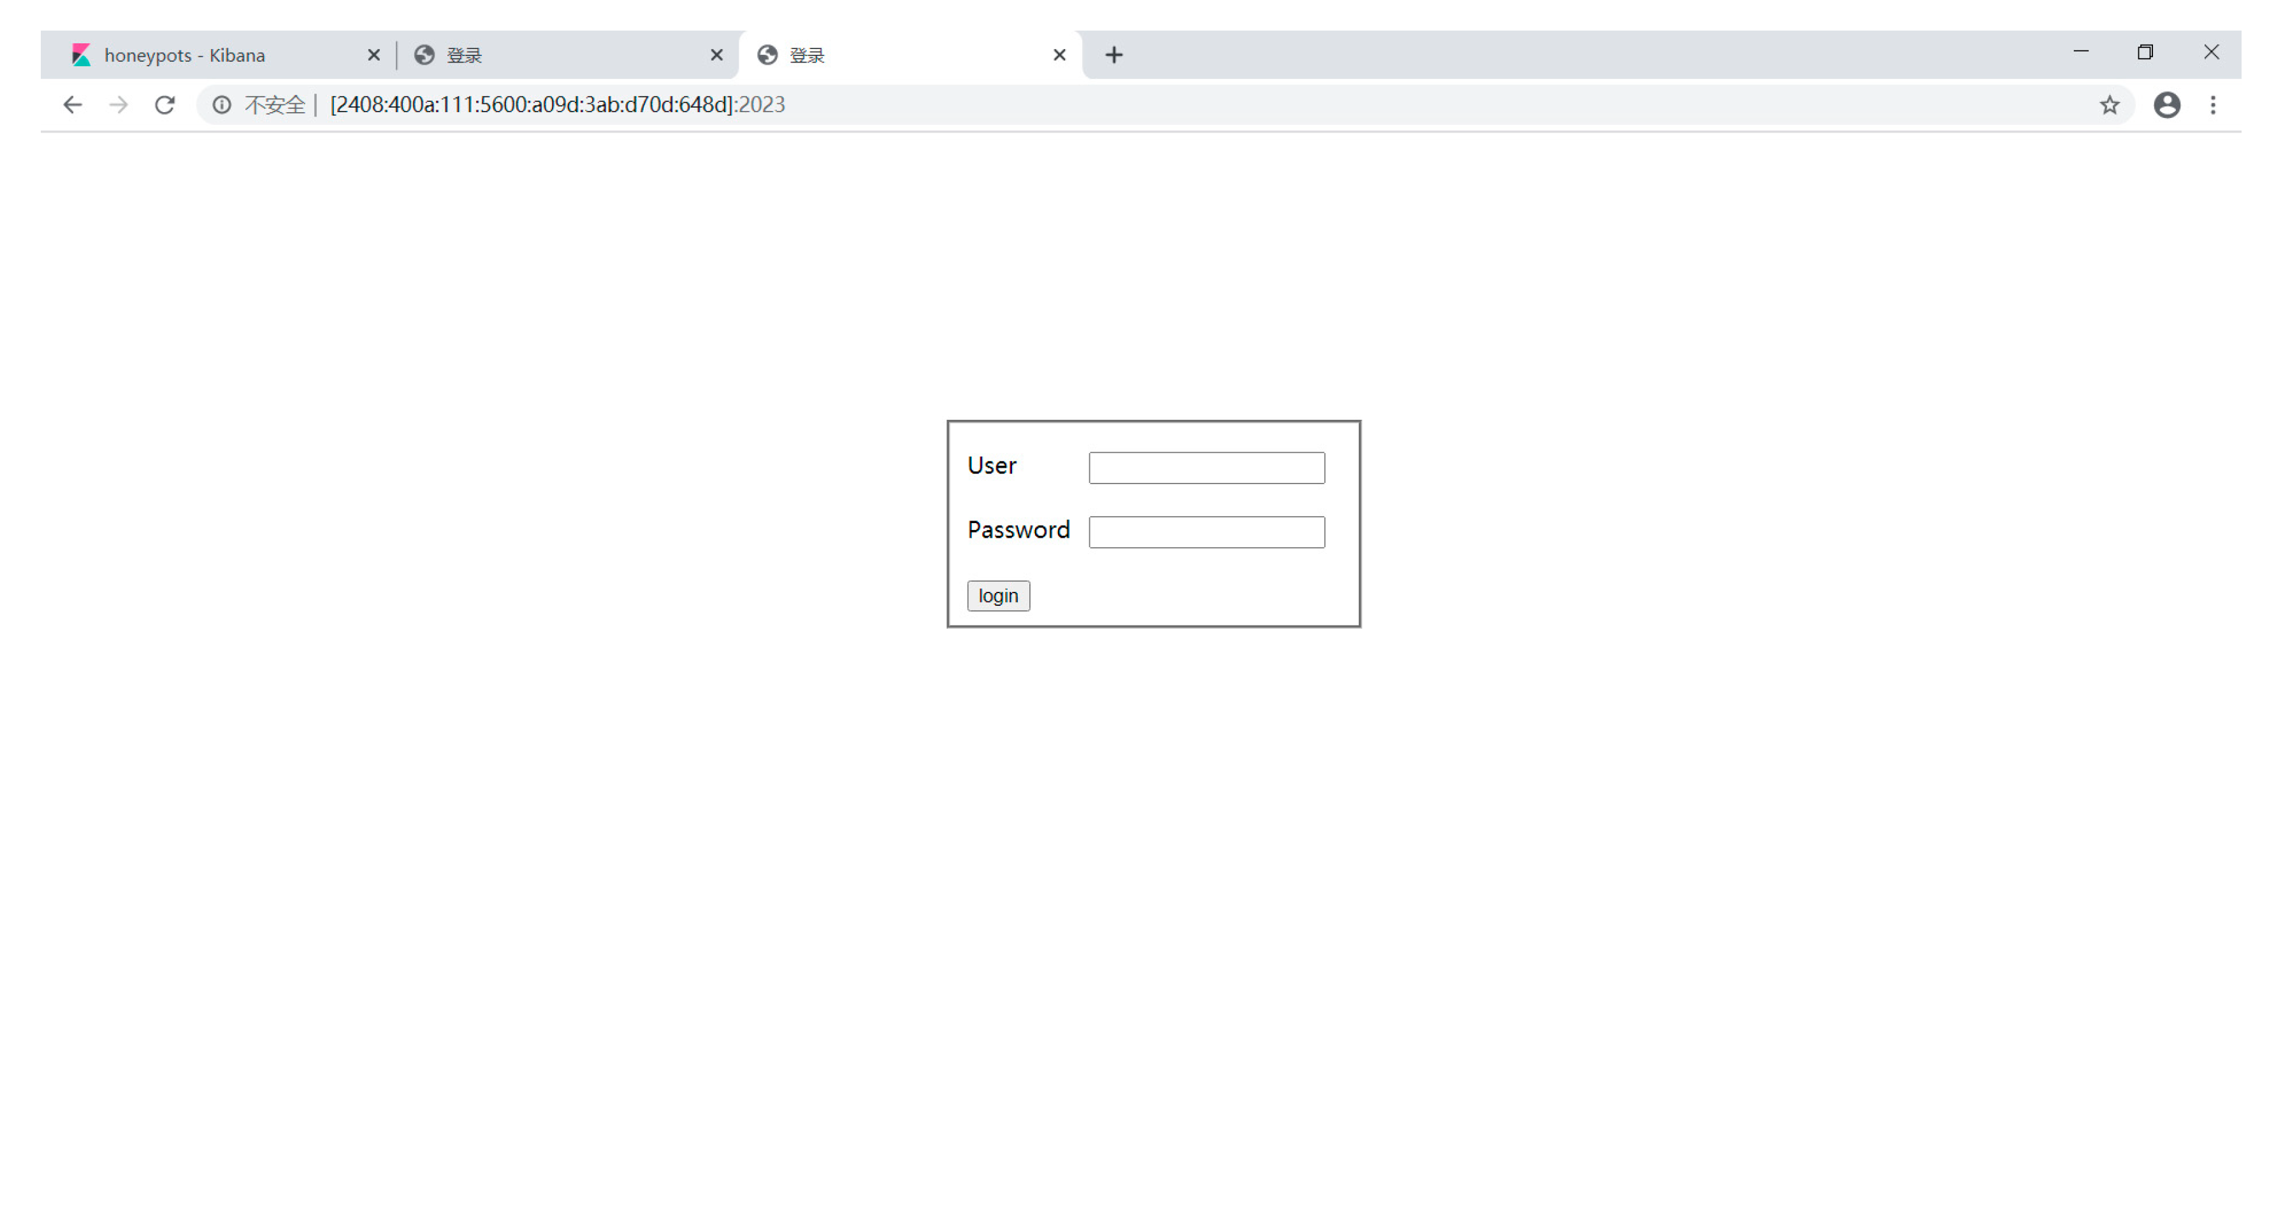Click the forward navigation arrow
Viewport: 2276px width, 1206px height.
coord(119,105)
